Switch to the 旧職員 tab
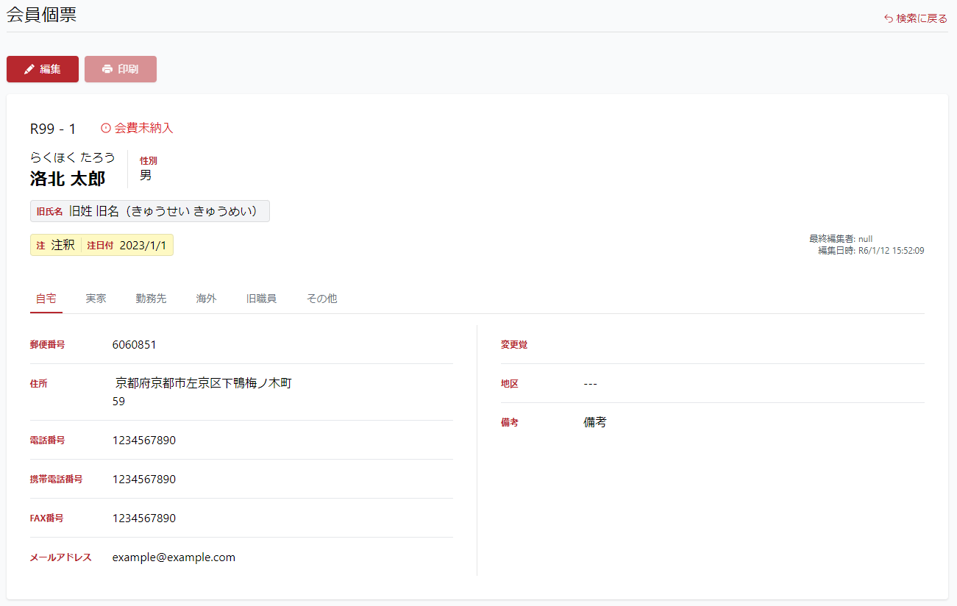 click(261, 299)
